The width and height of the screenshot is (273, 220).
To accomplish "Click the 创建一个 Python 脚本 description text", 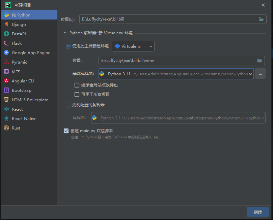I will tap(116, 137).
